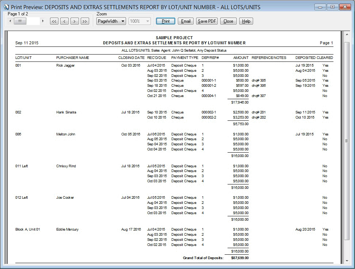
Task: Click lot 012 Left
Action: (22, 198)
